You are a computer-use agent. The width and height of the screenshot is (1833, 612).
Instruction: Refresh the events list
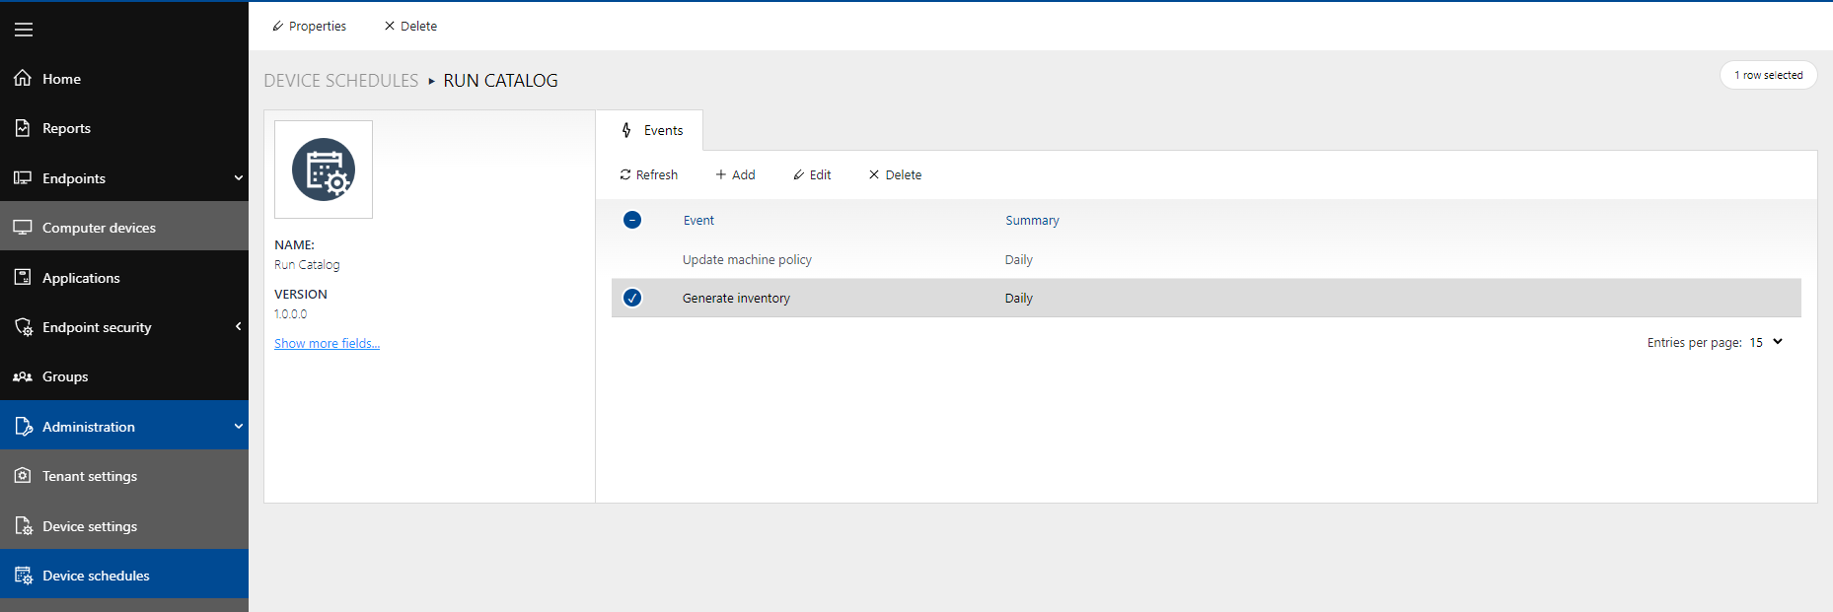tap(648, 174)
